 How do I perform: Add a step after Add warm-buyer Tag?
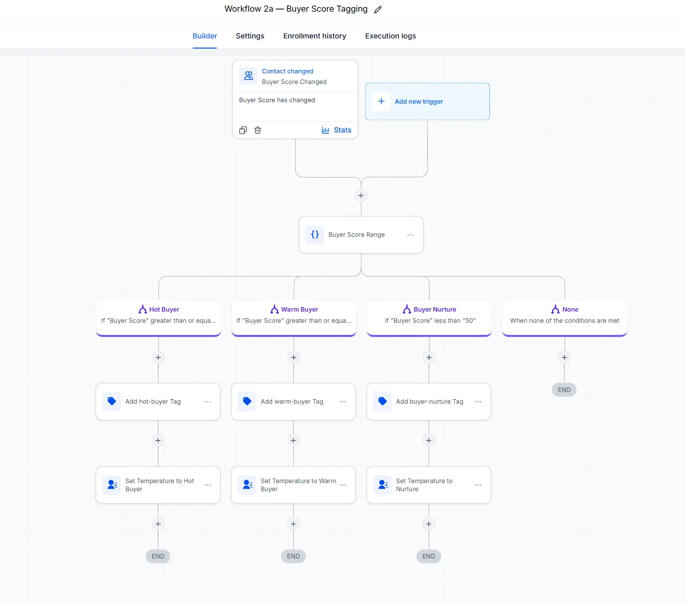coord(293,440)
